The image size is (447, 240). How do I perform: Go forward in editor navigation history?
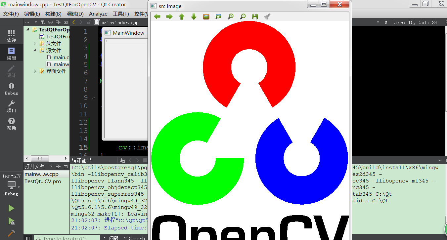click(x=81, y=22)
